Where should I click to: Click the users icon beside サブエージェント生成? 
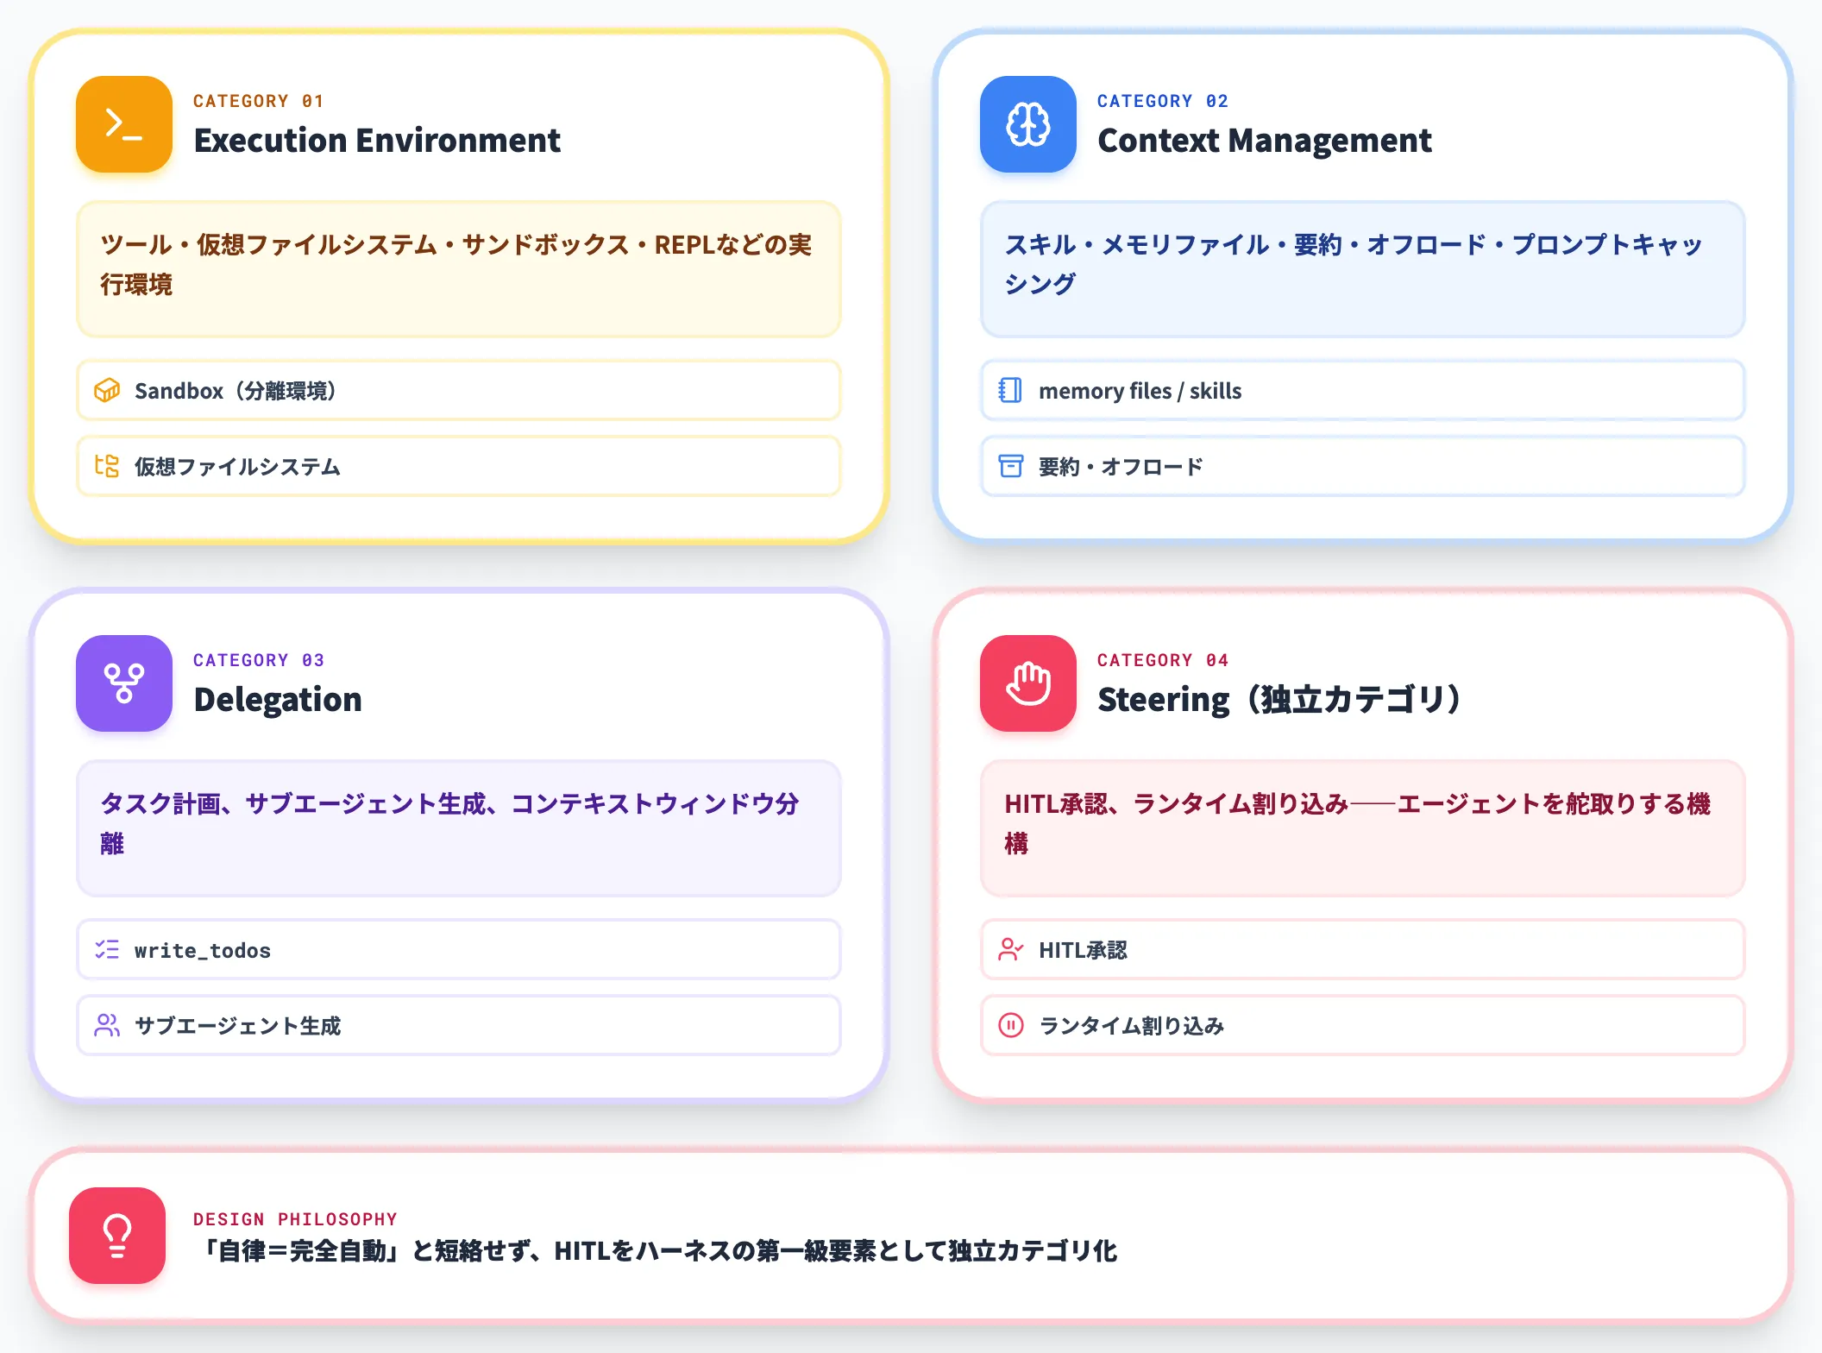(x=107, y=1025)
